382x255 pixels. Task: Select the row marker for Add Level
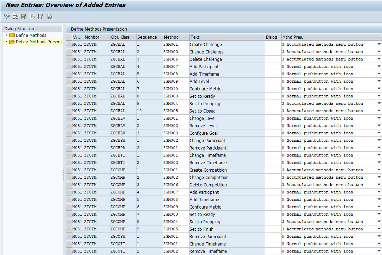[69, 82]
